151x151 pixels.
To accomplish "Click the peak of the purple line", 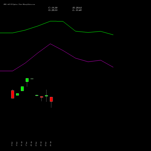I will click(x=50, y=44).
